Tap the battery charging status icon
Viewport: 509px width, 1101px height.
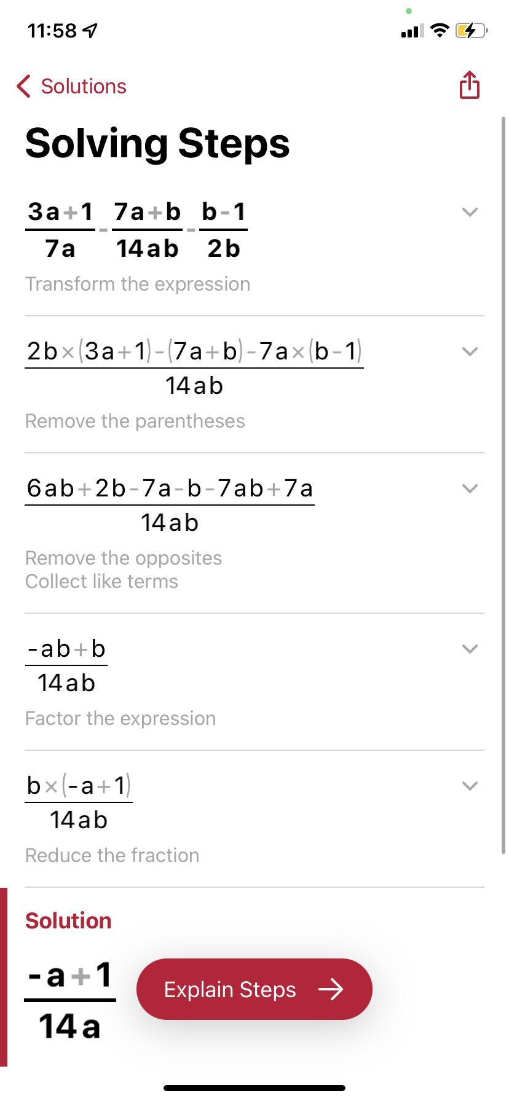click(471, 30)
